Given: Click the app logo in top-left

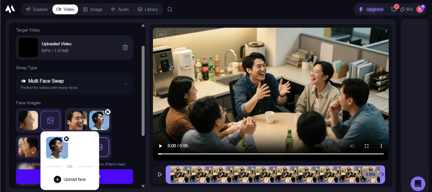Looking at the screenshot, I should click(x=10, y=9).
